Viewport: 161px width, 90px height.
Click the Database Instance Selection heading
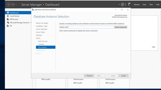coord(51,16)
